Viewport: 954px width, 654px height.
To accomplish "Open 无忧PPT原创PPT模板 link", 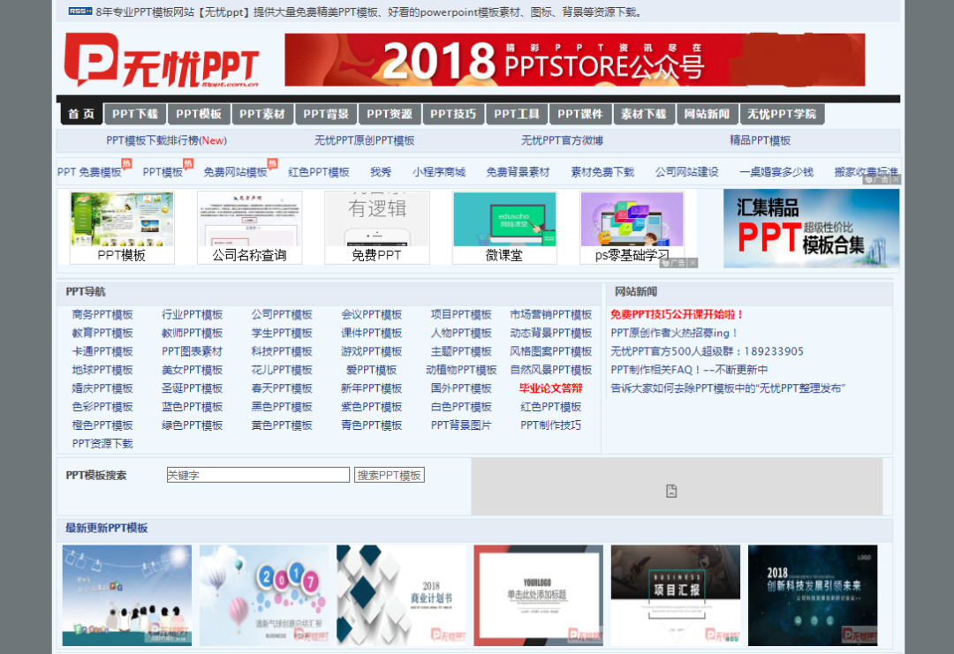I will 365,140.
